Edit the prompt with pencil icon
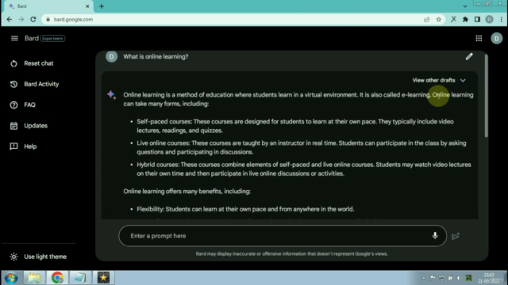 [469, 56]
